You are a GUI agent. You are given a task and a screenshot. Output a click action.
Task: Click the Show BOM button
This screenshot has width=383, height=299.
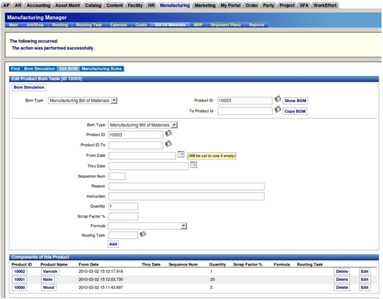coord(295,101)
